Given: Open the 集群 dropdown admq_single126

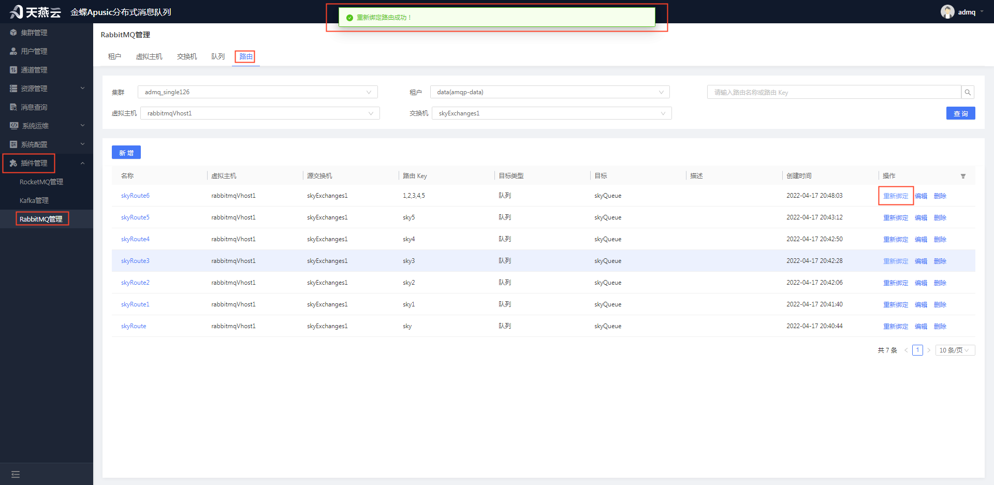Looking at the screenshot, I should [258, 92].
